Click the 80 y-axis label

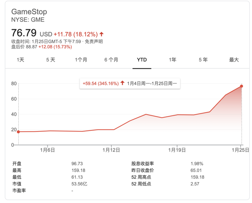pos(14,84)
